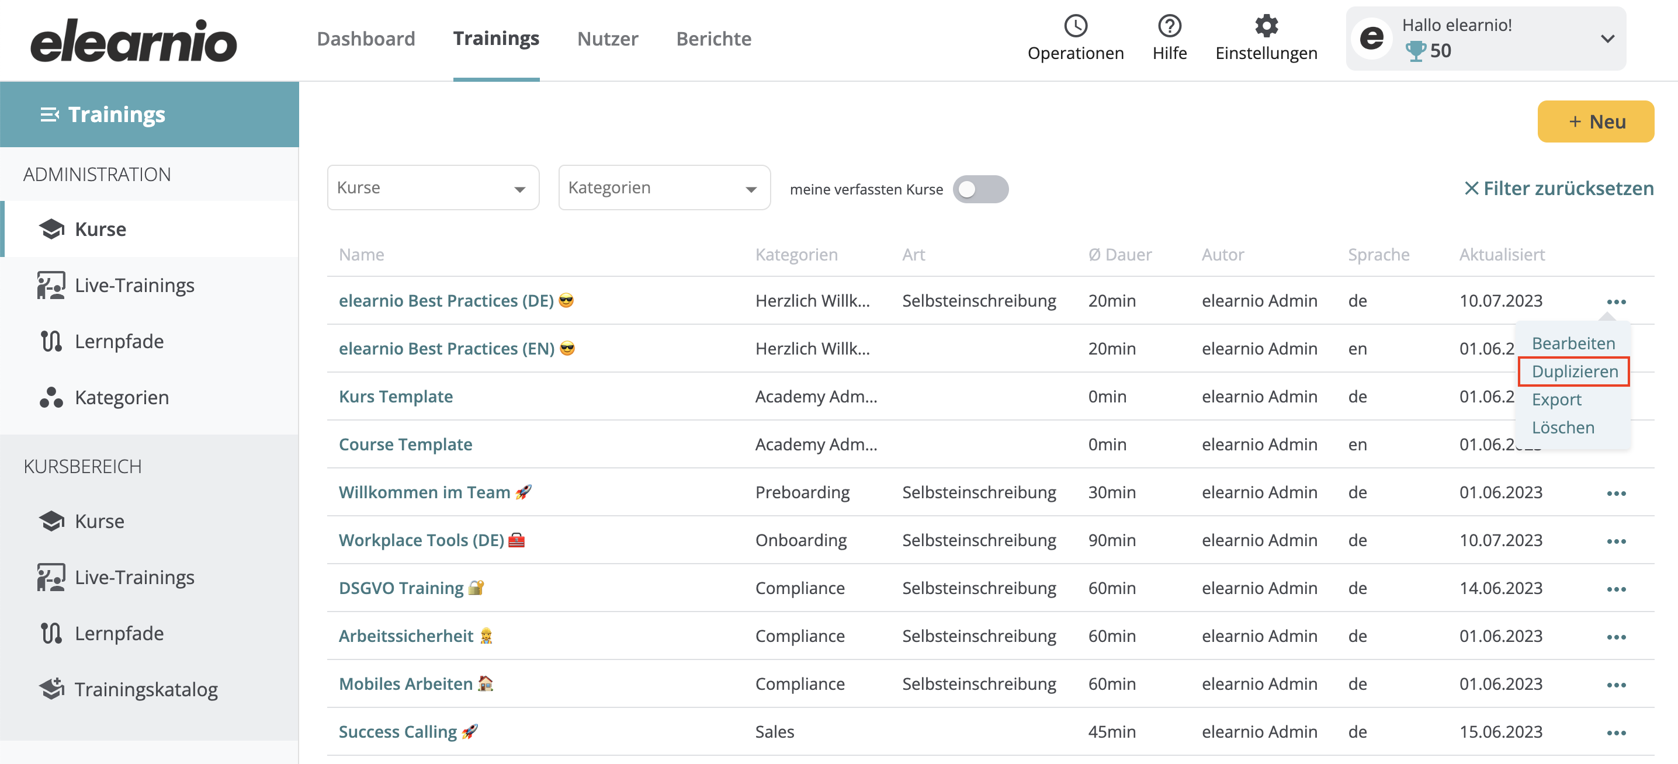Open Einstellungen gear icon
This screenshot has height=764, width=1678.
click(1266, 26)
